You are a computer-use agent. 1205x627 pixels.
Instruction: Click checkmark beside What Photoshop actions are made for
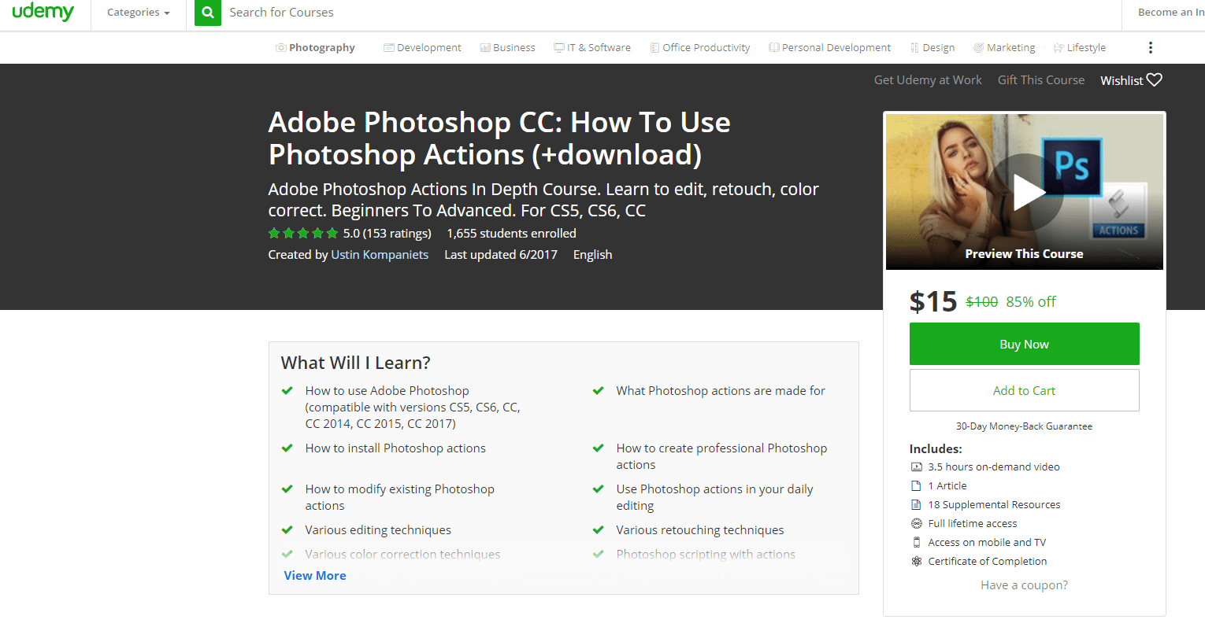click(599, 391)
